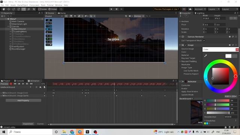The height and width of the screenshot is (135, 240).
Task: Select RoomManager in Hierarchy
Action: click(18, 49)
